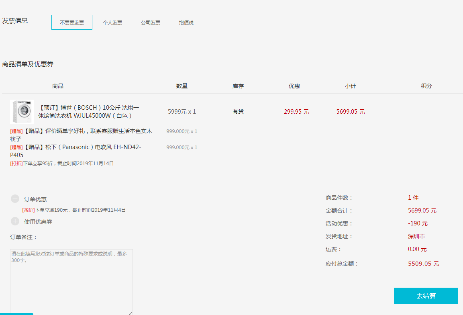The image size is (463, 315).
Task: Click the - 299.95 元 discount value
Action: pyautogui.click(x=294, y=112)
